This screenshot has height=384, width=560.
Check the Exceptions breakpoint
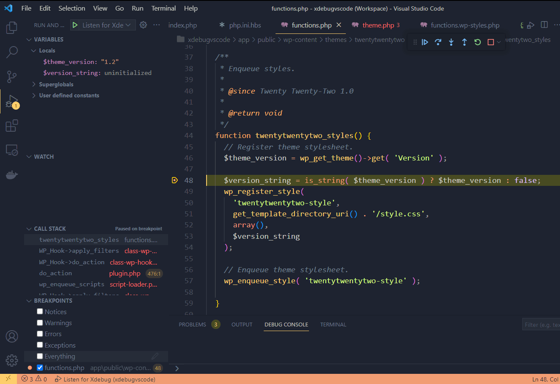[x=40, y=345]
